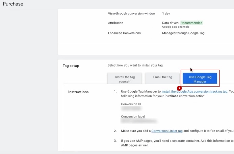Click the blurred Conversion label value
234x154 pixels.
click(x=139, y=121)
